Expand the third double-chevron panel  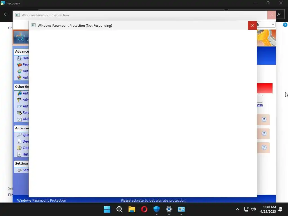tap(264, 148)
